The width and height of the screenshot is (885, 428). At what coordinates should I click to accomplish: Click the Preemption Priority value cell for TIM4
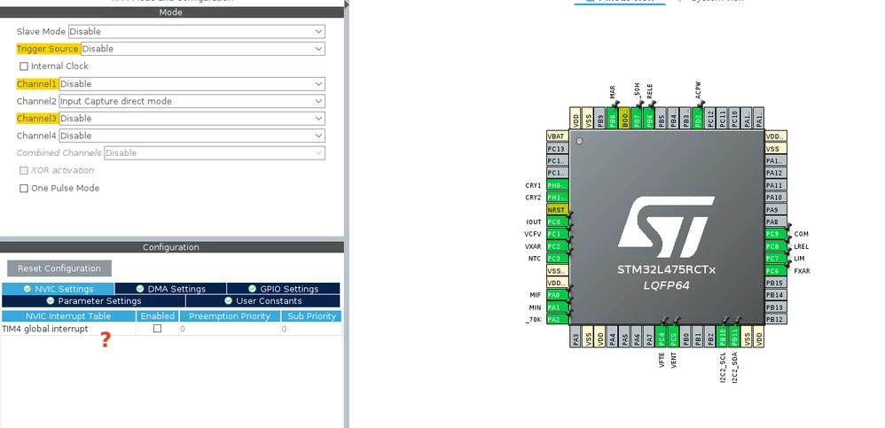click(230, 329)
